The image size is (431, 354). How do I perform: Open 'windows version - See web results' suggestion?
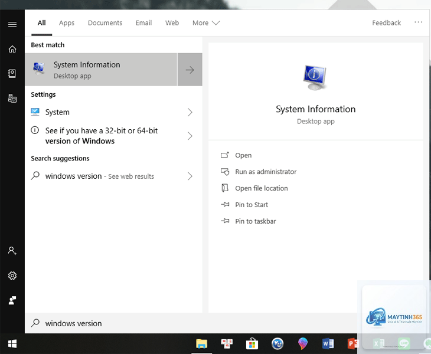coord(113,176)
